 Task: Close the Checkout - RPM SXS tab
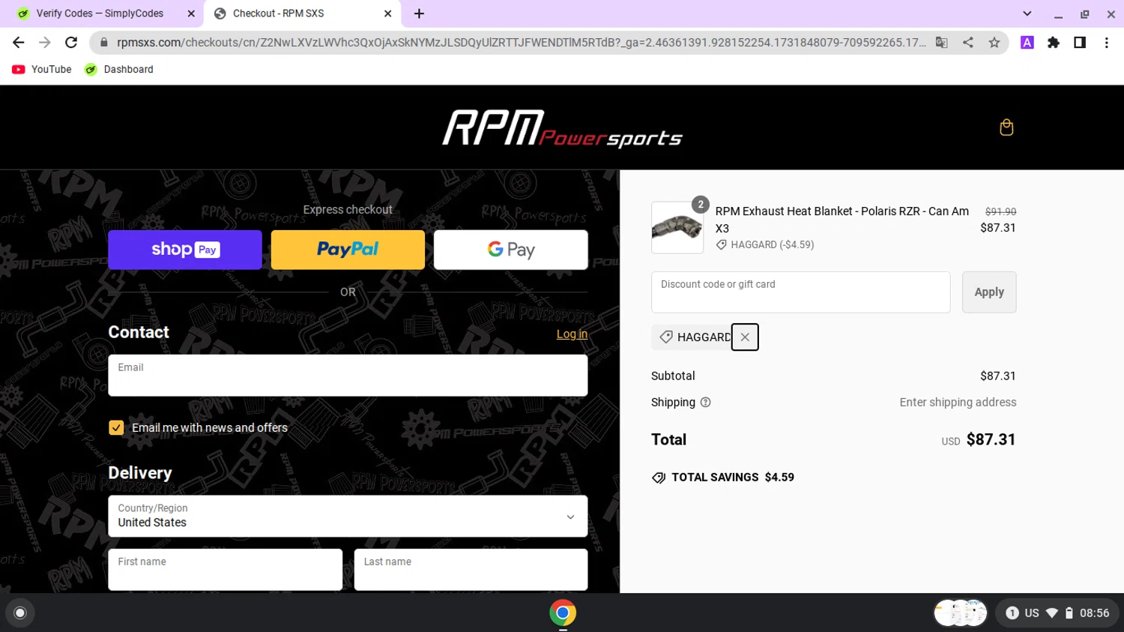[x=387, y=13]
